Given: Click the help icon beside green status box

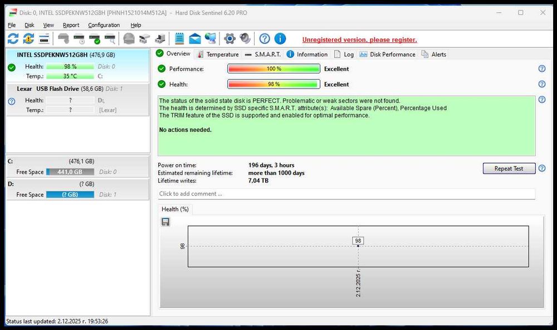Looking at the screenshot, I should click(542, 100).
